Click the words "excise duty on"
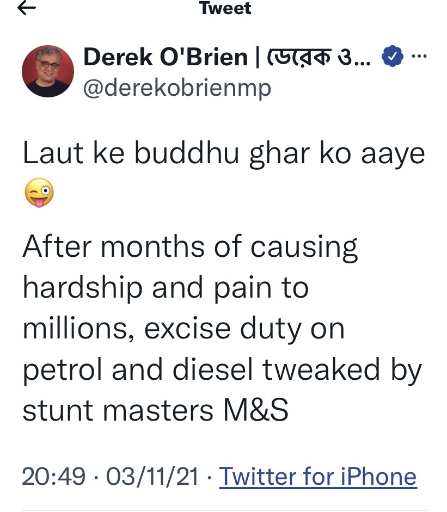 [x=244, y=329]
